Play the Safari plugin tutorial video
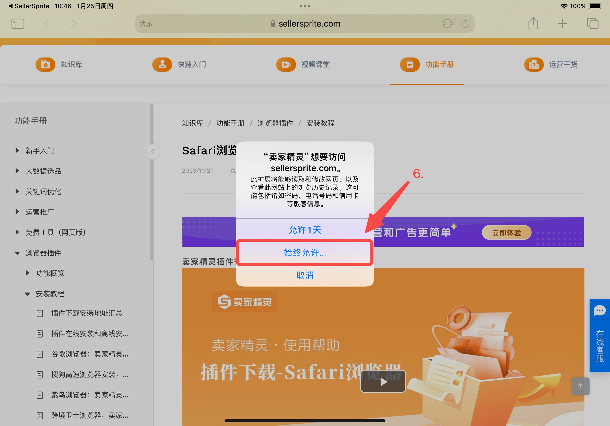The height and width of the screenshot is (426, 610). tap(383, 382)
